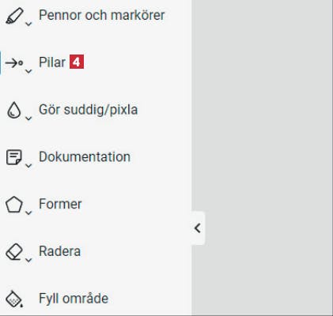Click the empty gray canvas area

[262, 132]
